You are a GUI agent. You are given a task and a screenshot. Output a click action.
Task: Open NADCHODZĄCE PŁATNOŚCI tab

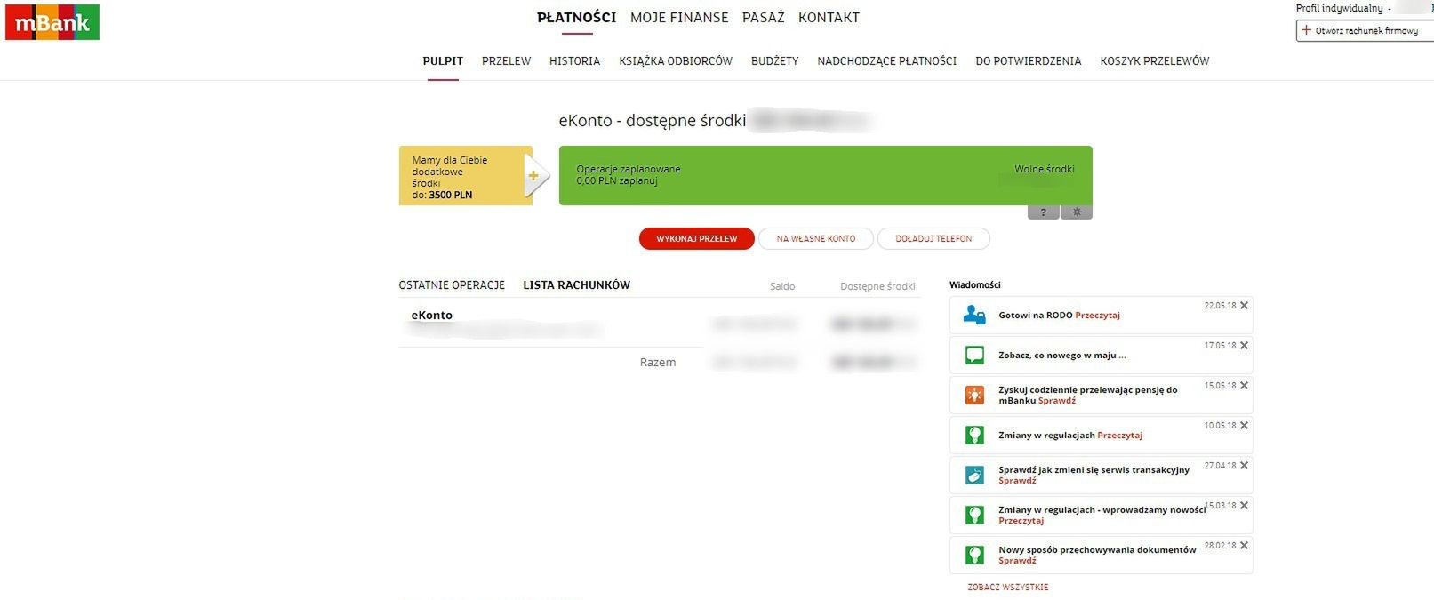pos(886,61)
